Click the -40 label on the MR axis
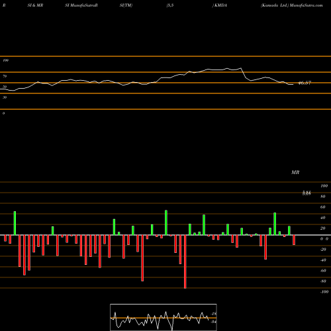Viewport: 331px width, 331px height. [x=323, y=260]
